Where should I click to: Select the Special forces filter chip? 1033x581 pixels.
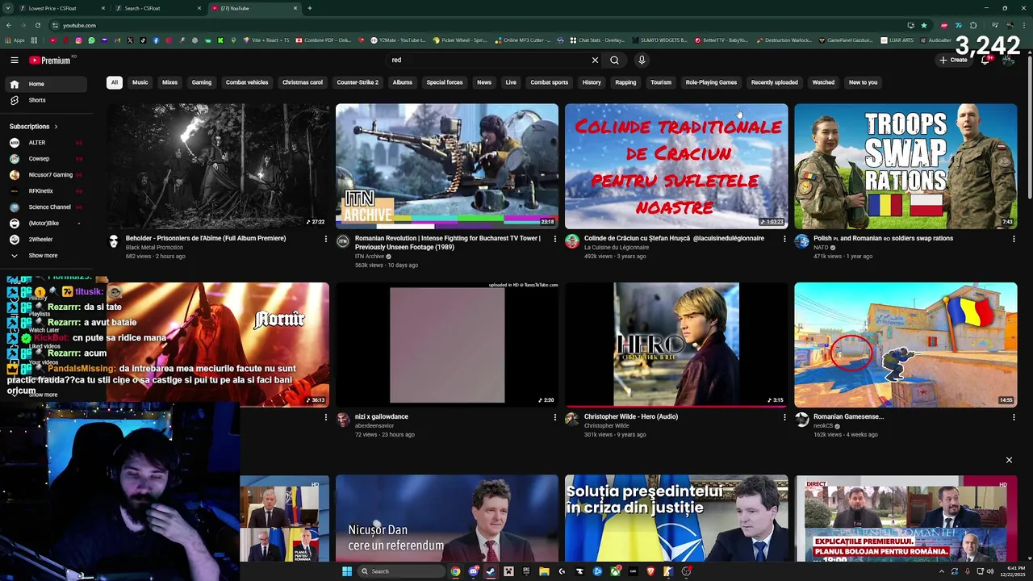tap(445, 82)
